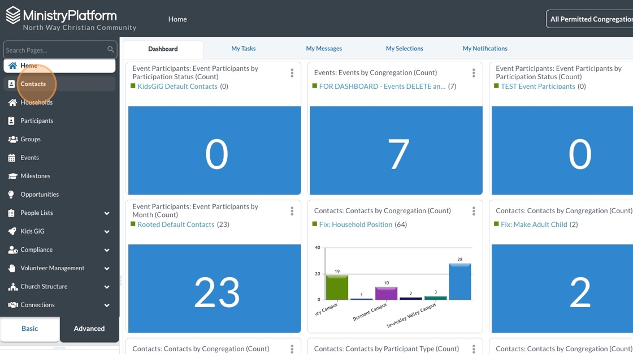Image resolution: width=633 pixels, height=354 pixels.
Task: Click the People Lists clipboard icon
Action: (11, 213)
